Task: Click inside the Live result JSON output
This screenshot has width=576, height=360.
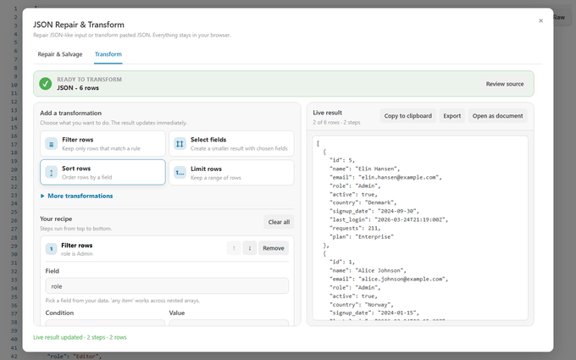Action: 420,228
